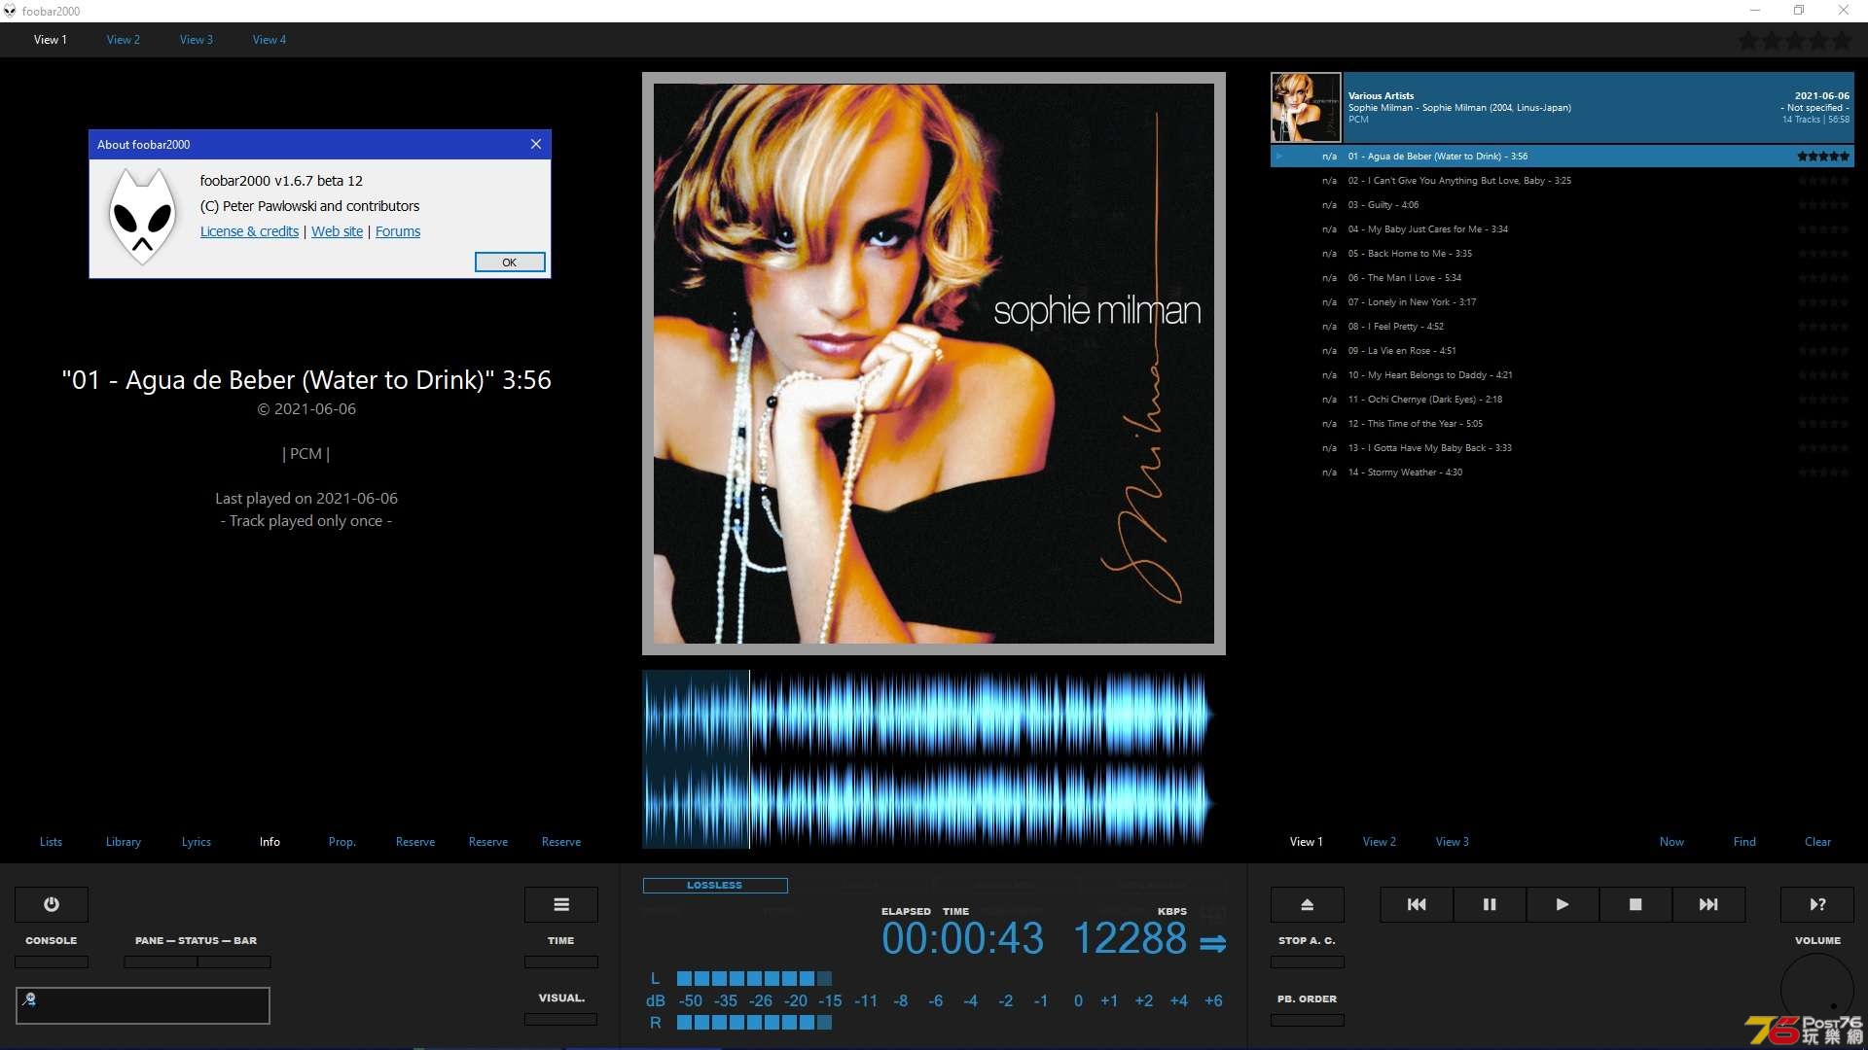Select track 05 - Back Home to Me
This screenshot has height=1050, width=1868.
point(1562,254)
